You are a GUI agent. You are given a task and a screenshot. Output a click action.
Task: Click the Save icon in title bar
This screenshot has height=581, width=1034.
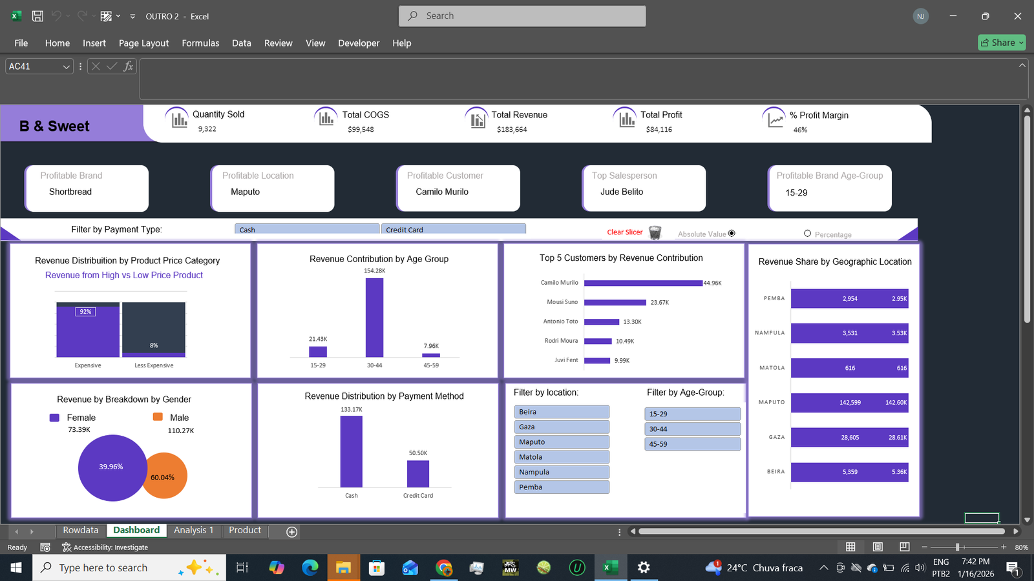(37, 16)
